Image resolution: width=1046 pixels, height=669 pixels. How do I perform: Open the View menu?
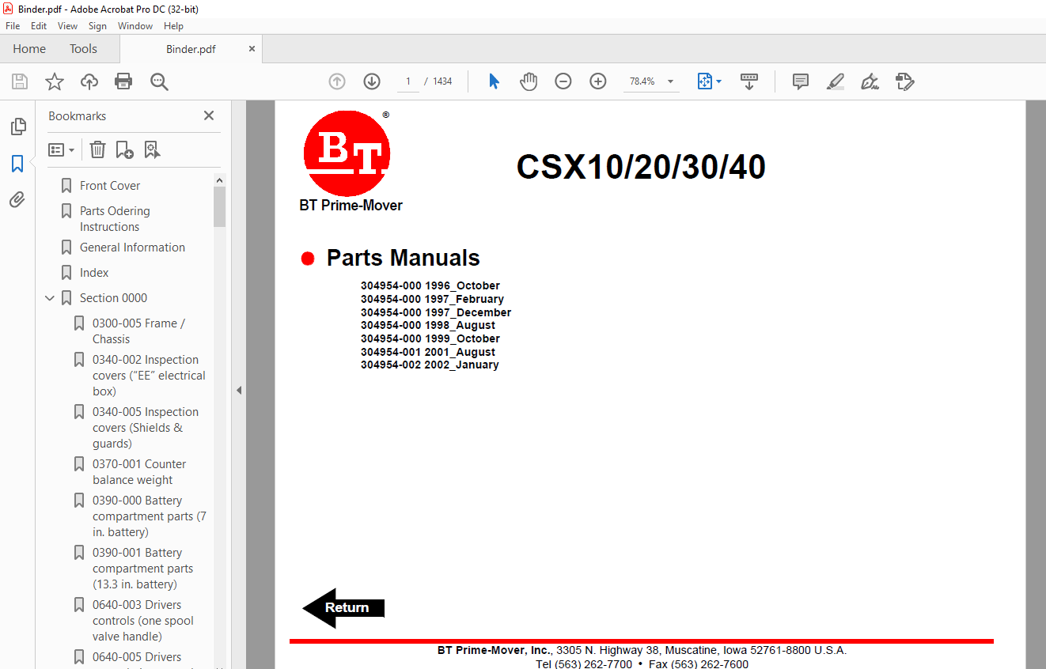click(x=68, y=26)
